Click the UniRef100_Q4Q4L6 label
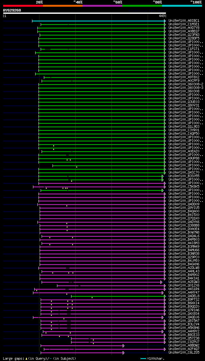 (184, 236)
